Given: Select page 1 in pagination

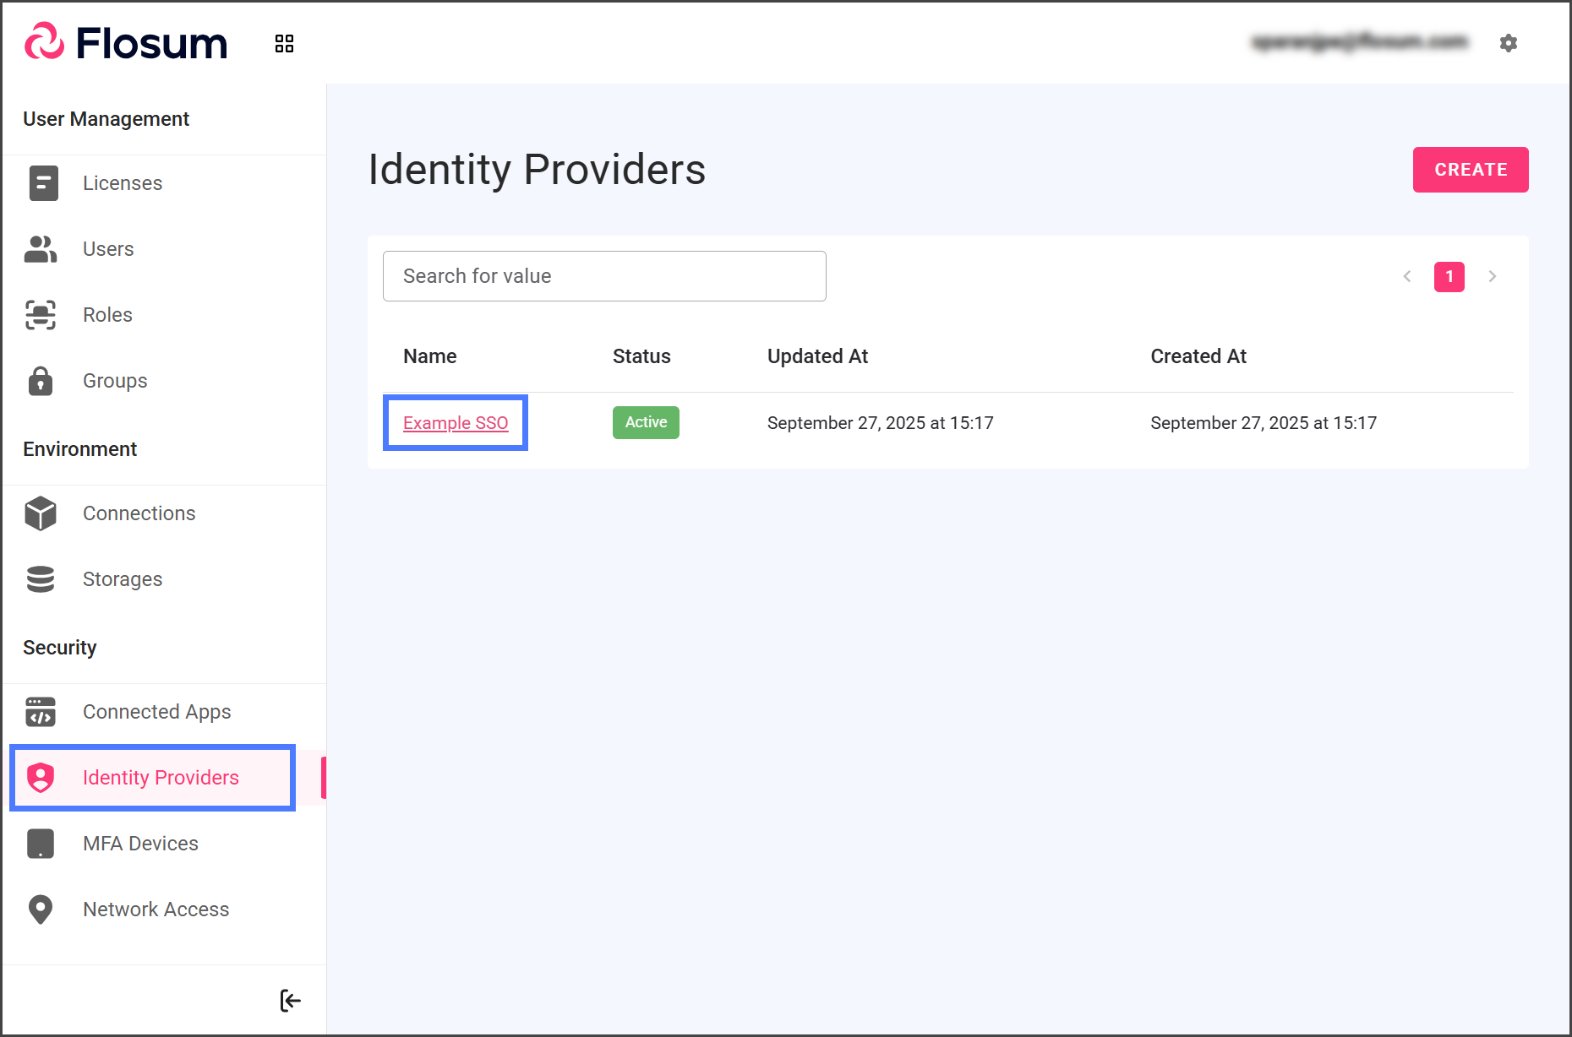Looking at the screenshot, I should click(x=1449, y=276).
